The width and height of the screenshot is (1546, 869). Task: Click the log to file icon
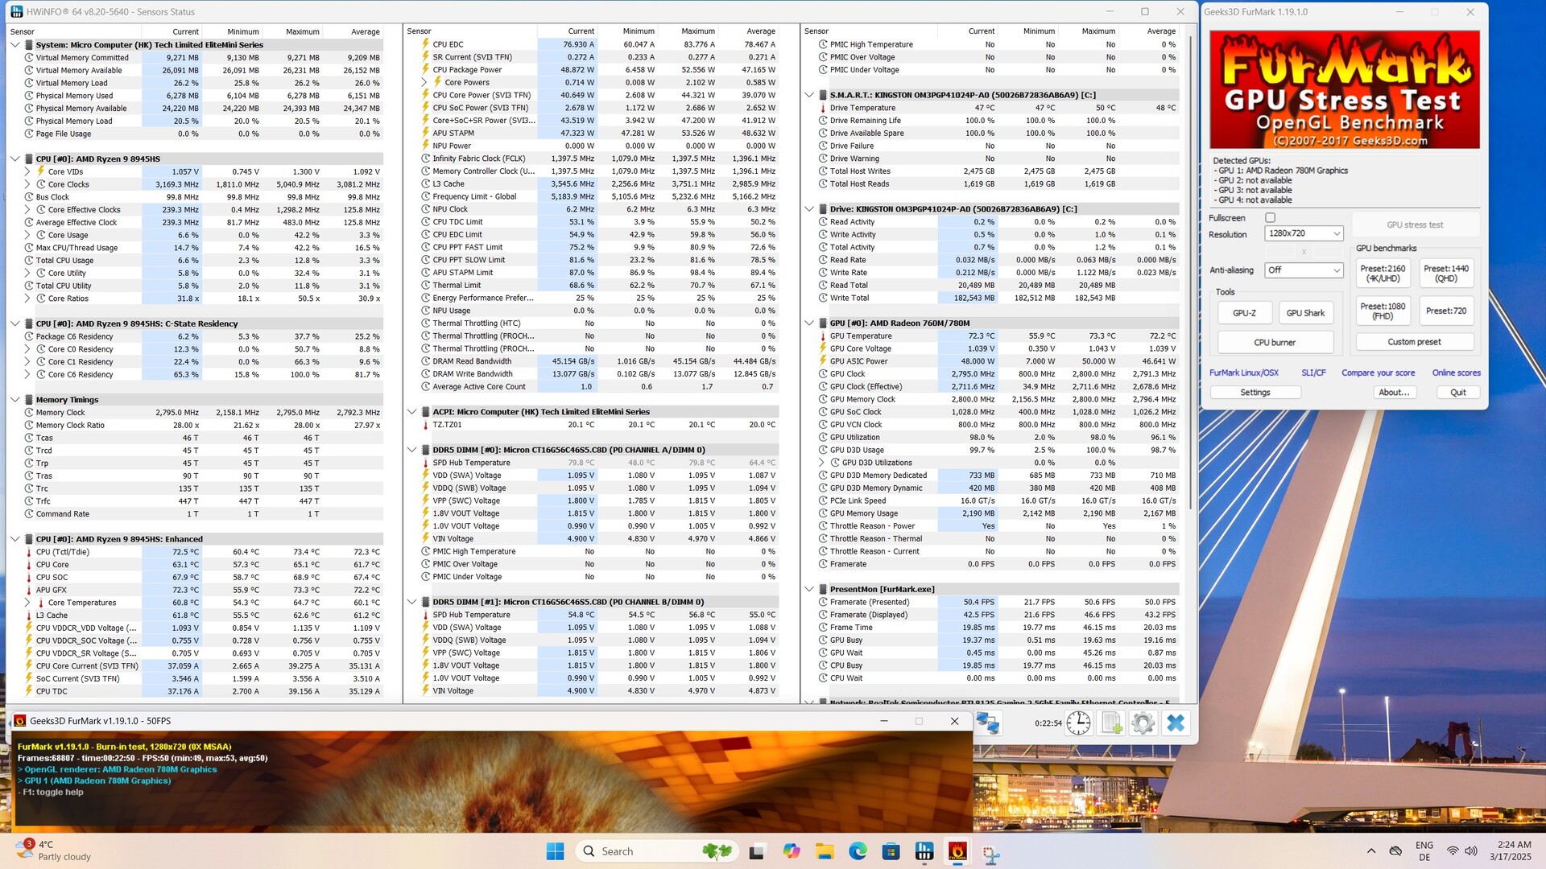(x=1111, y=723)
